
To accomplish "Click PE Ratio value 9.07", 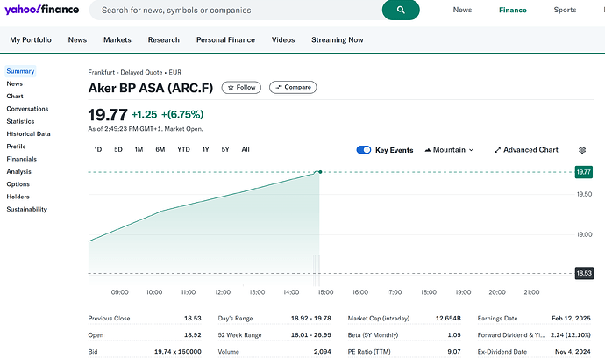I will [x=454, y=352].
